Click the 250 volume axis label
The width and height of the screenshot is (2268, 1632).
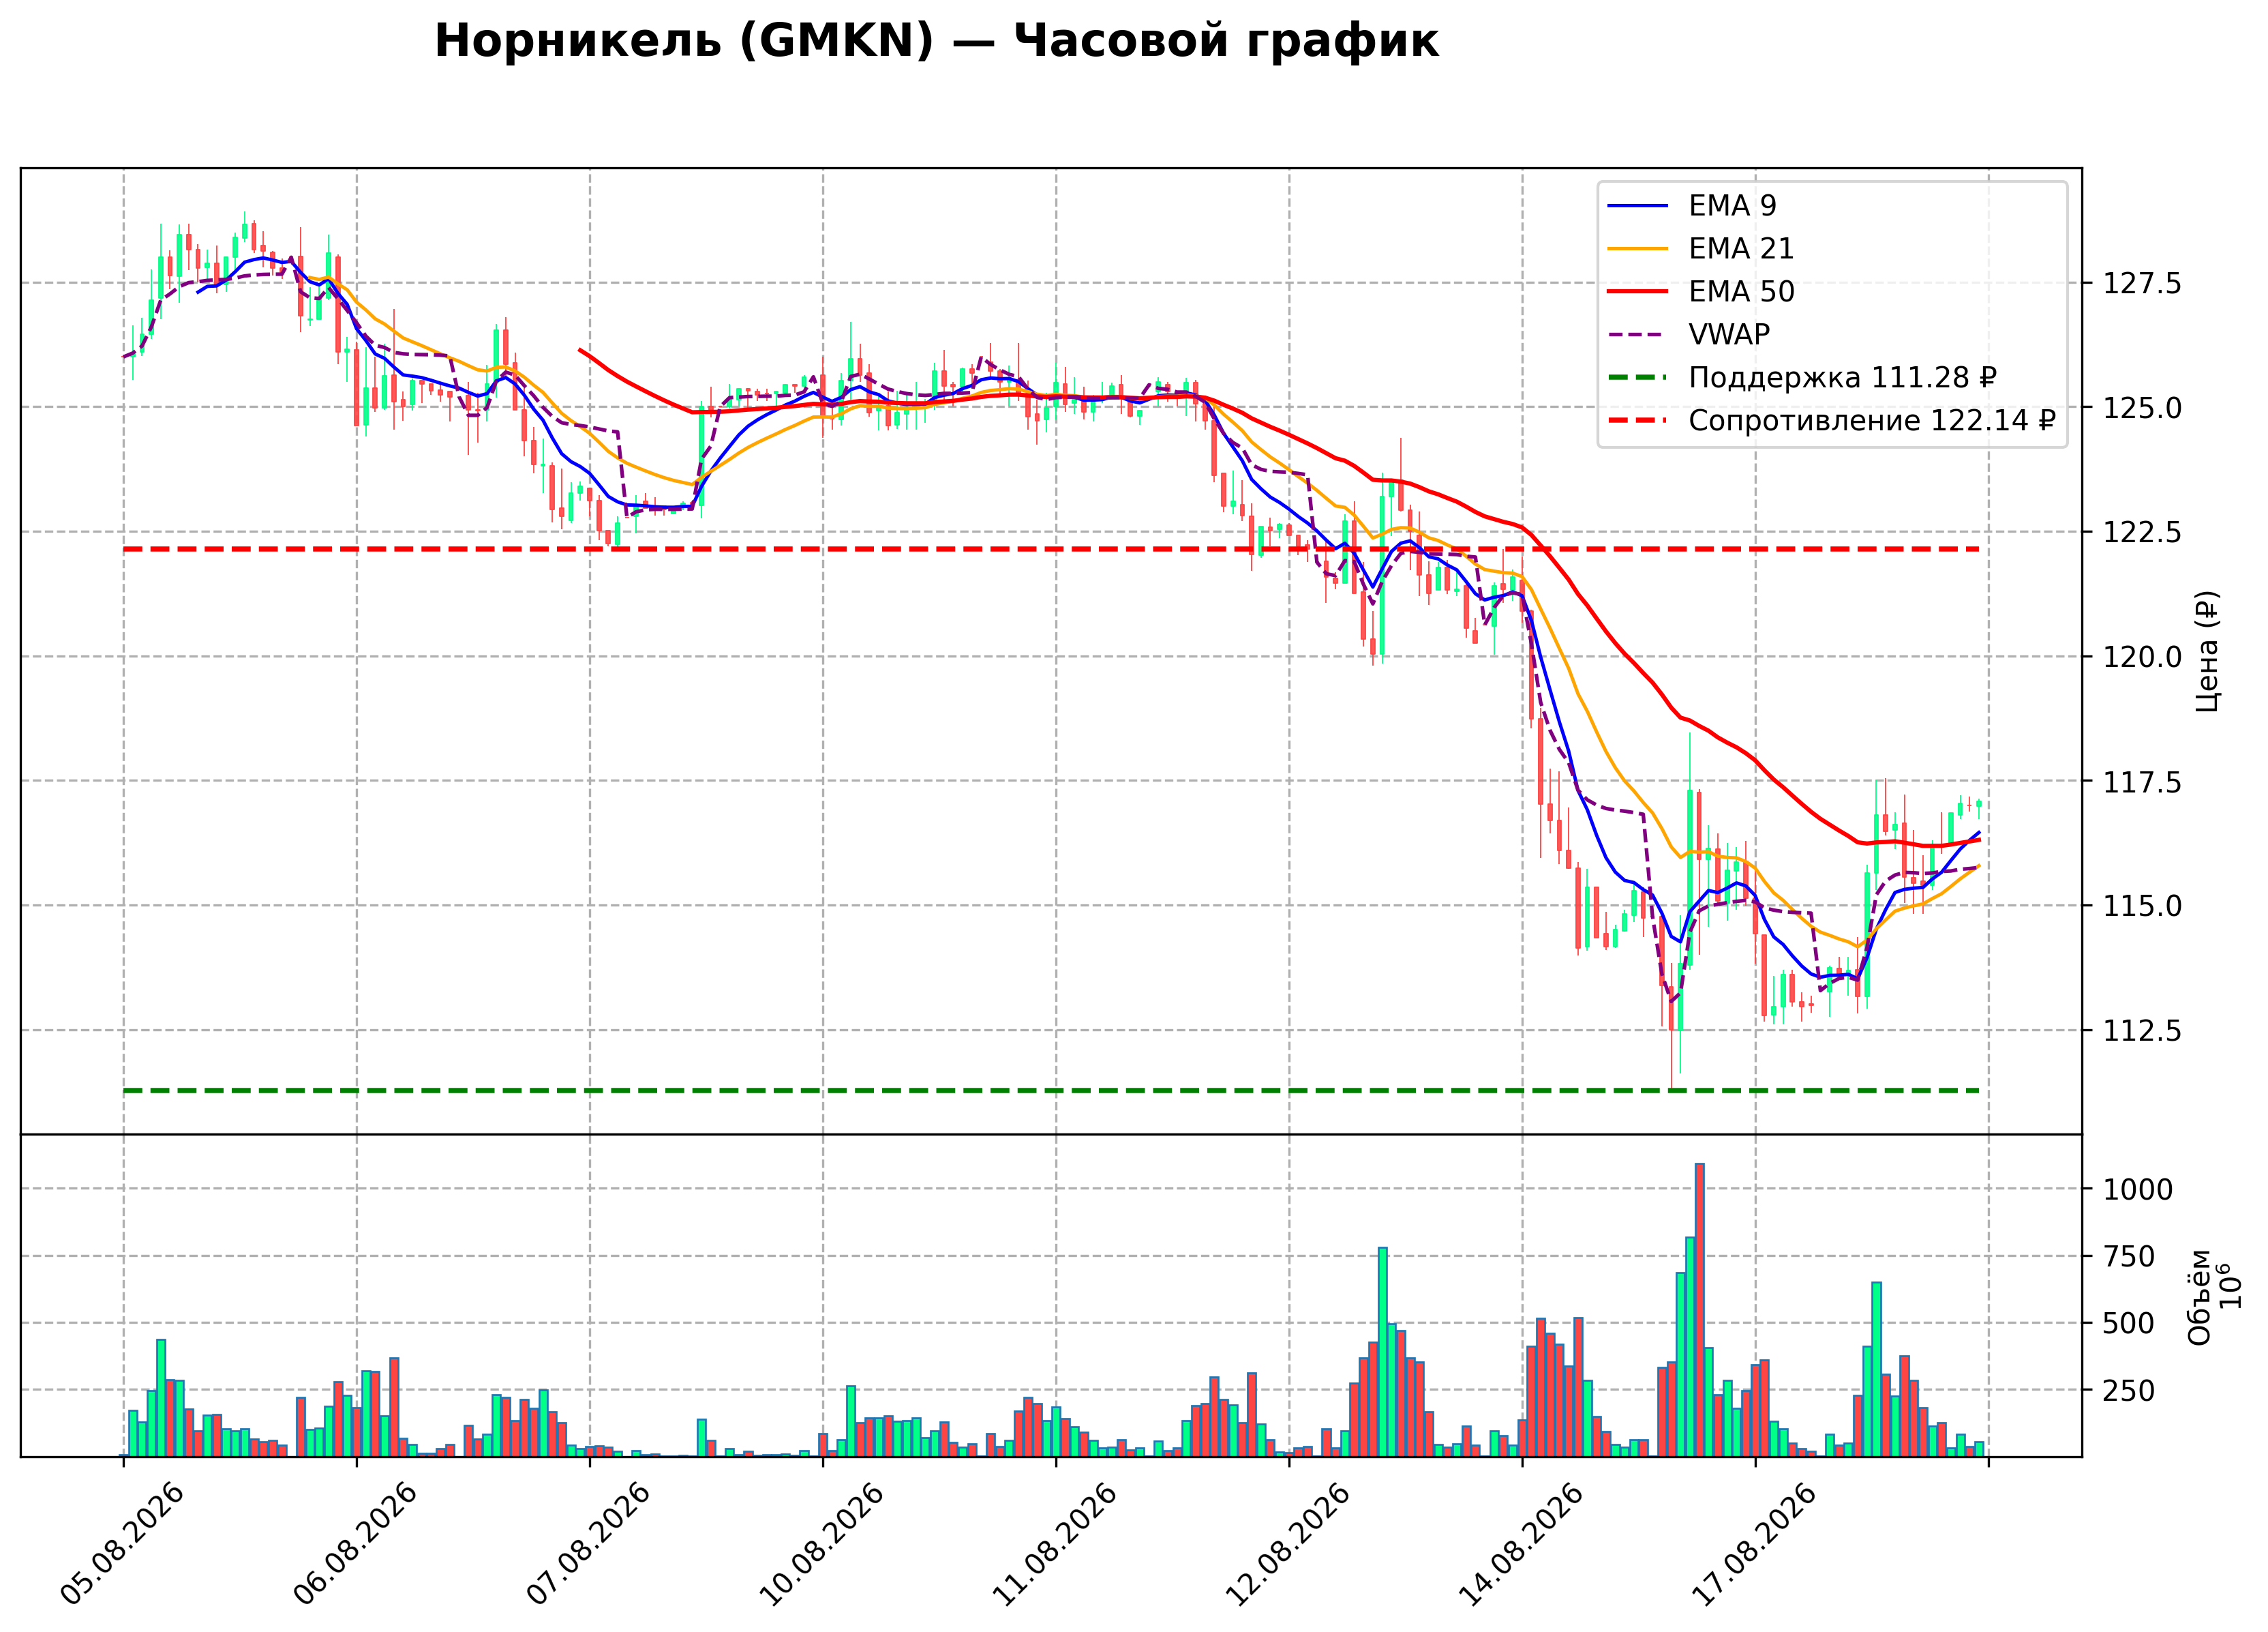pyautogui.click(x=2129, y=1391)
